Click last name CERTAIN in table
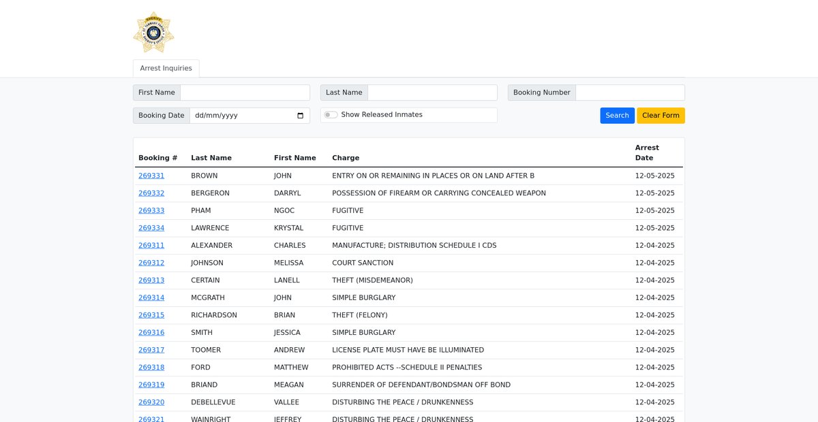This screenshot has width=818, height=422. (x=207, y=280)
